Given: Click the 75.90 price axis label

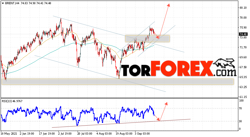Looking at the screenshot, I should (243, 28).
